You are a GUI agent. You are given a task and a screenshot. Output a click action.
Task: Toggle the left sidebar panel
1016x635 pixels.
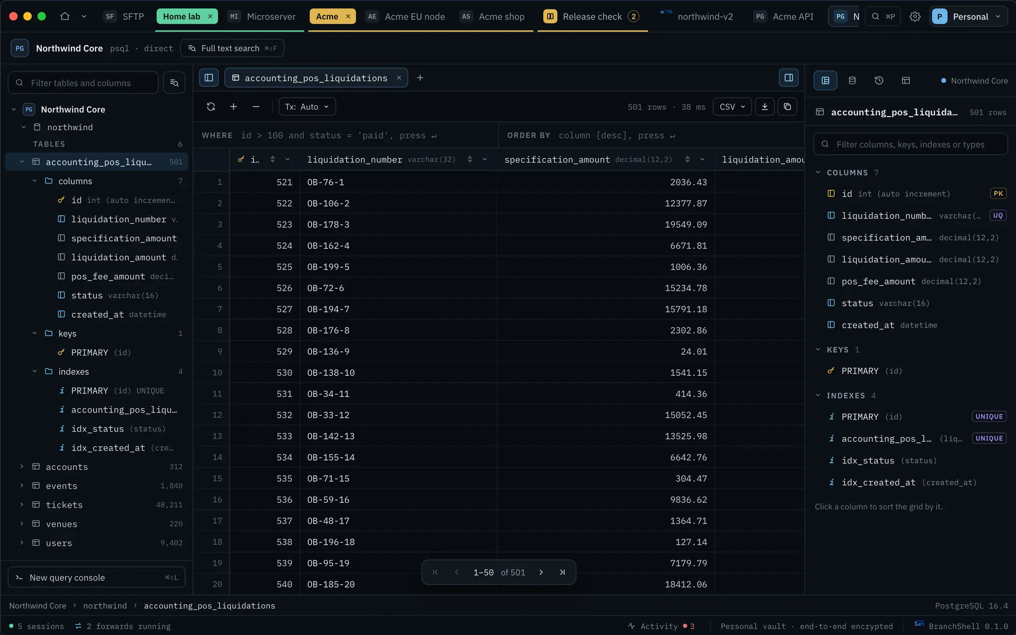(209, 78)
